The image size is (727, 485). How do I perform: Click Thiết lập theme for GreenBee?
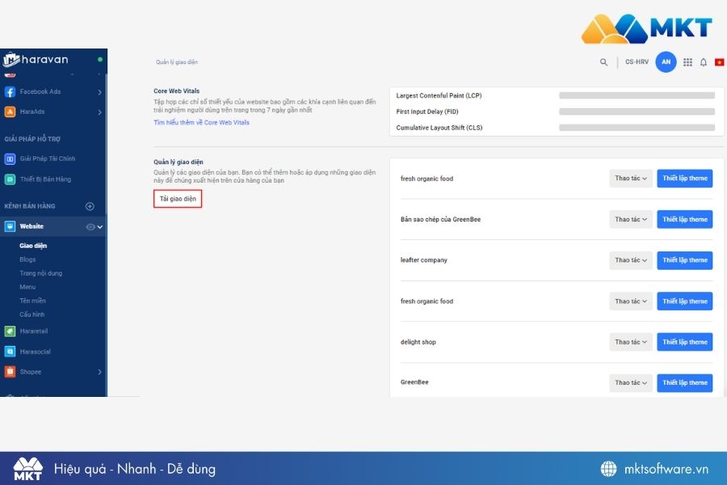point(684,383)
